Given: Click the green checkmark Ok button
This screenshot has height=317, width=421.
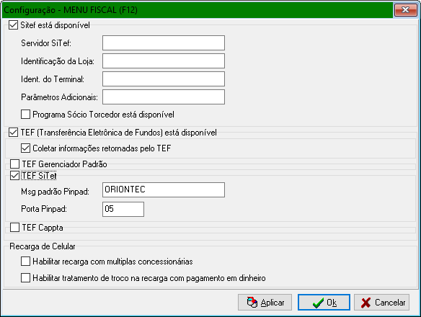Looking at the screenshot, I should pos(324,303).
